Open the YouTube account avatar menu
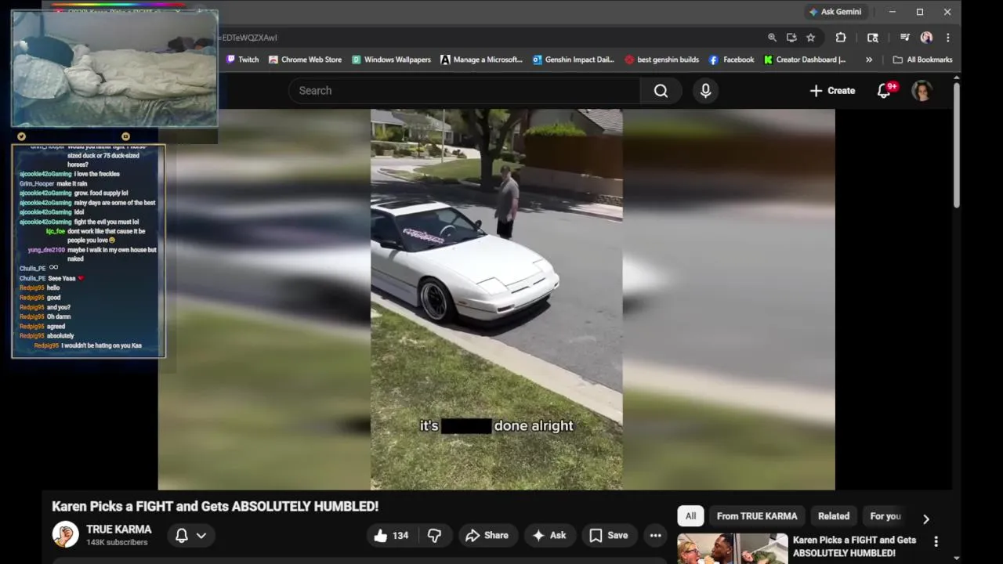The image size is (1003, 564). tap(922, 91)
